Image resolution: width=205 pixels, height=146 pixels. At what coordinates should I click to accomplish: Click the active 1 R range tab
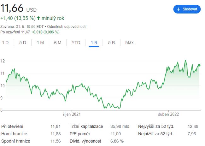(x=94, y=42)
